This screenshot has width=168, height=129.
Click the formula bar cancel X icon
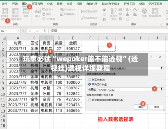pos(30,31)
